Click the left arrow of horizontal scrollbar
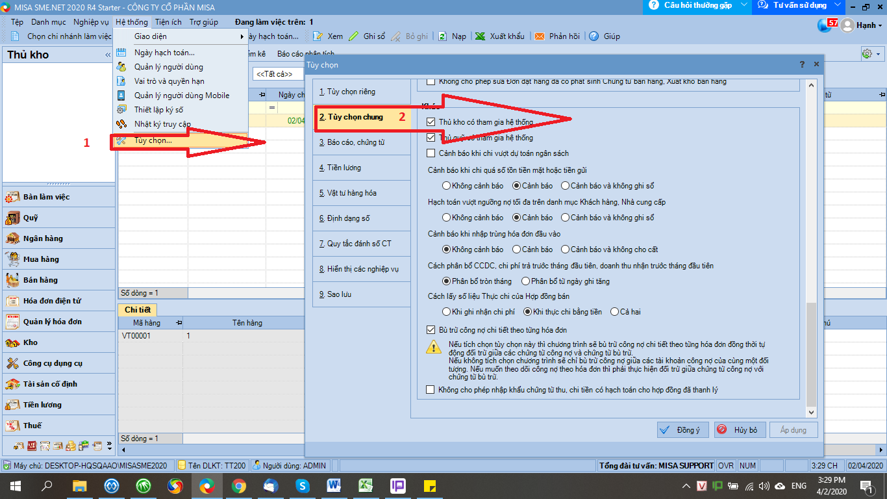This screenshot has height=499, width=887. point(123,448)
